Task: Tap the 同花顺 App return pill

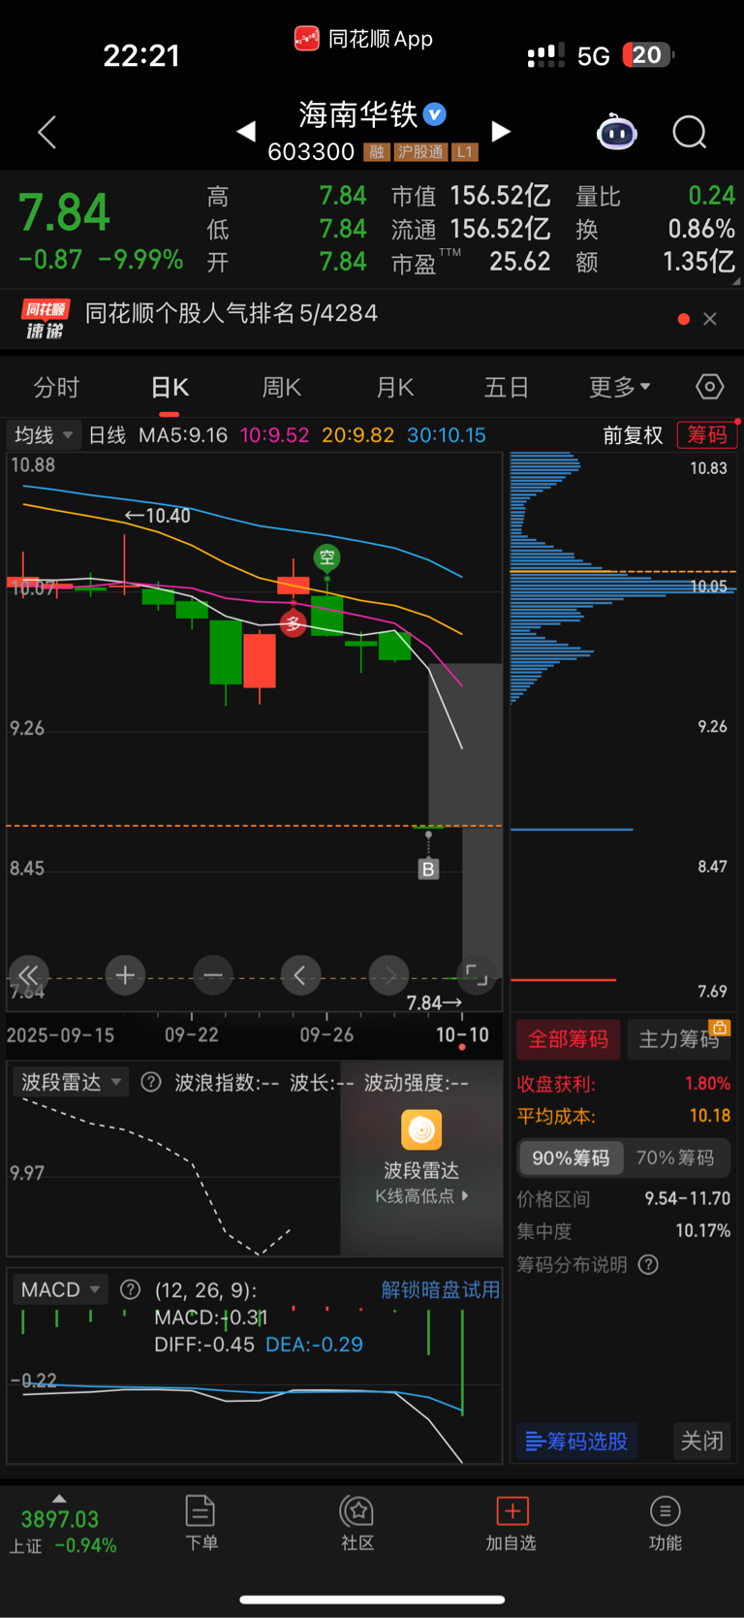Action: tap(363, 39)
